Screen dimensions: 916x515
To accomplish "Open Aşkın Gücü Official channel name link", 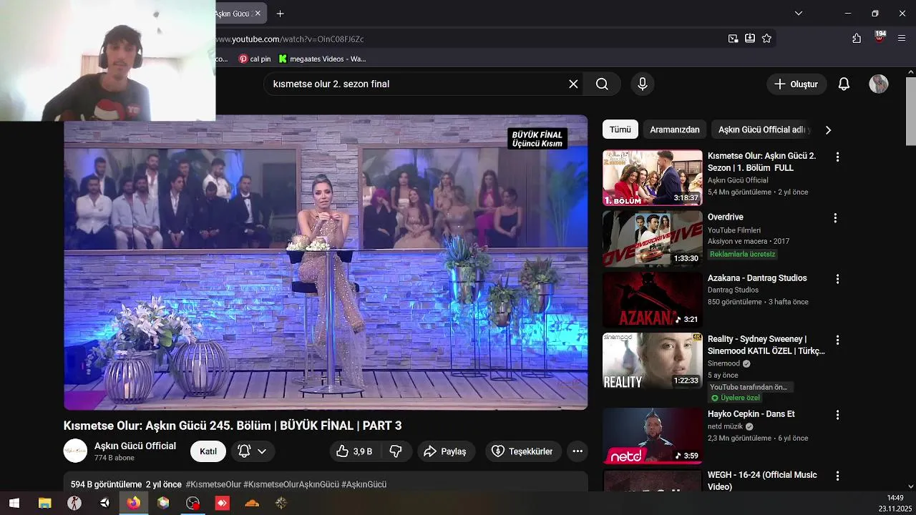I will click(135, 446).
